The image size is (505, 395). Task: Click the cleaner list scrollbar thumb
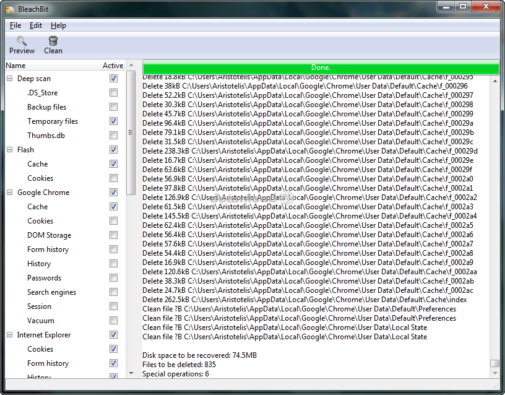tap(131, 132)
